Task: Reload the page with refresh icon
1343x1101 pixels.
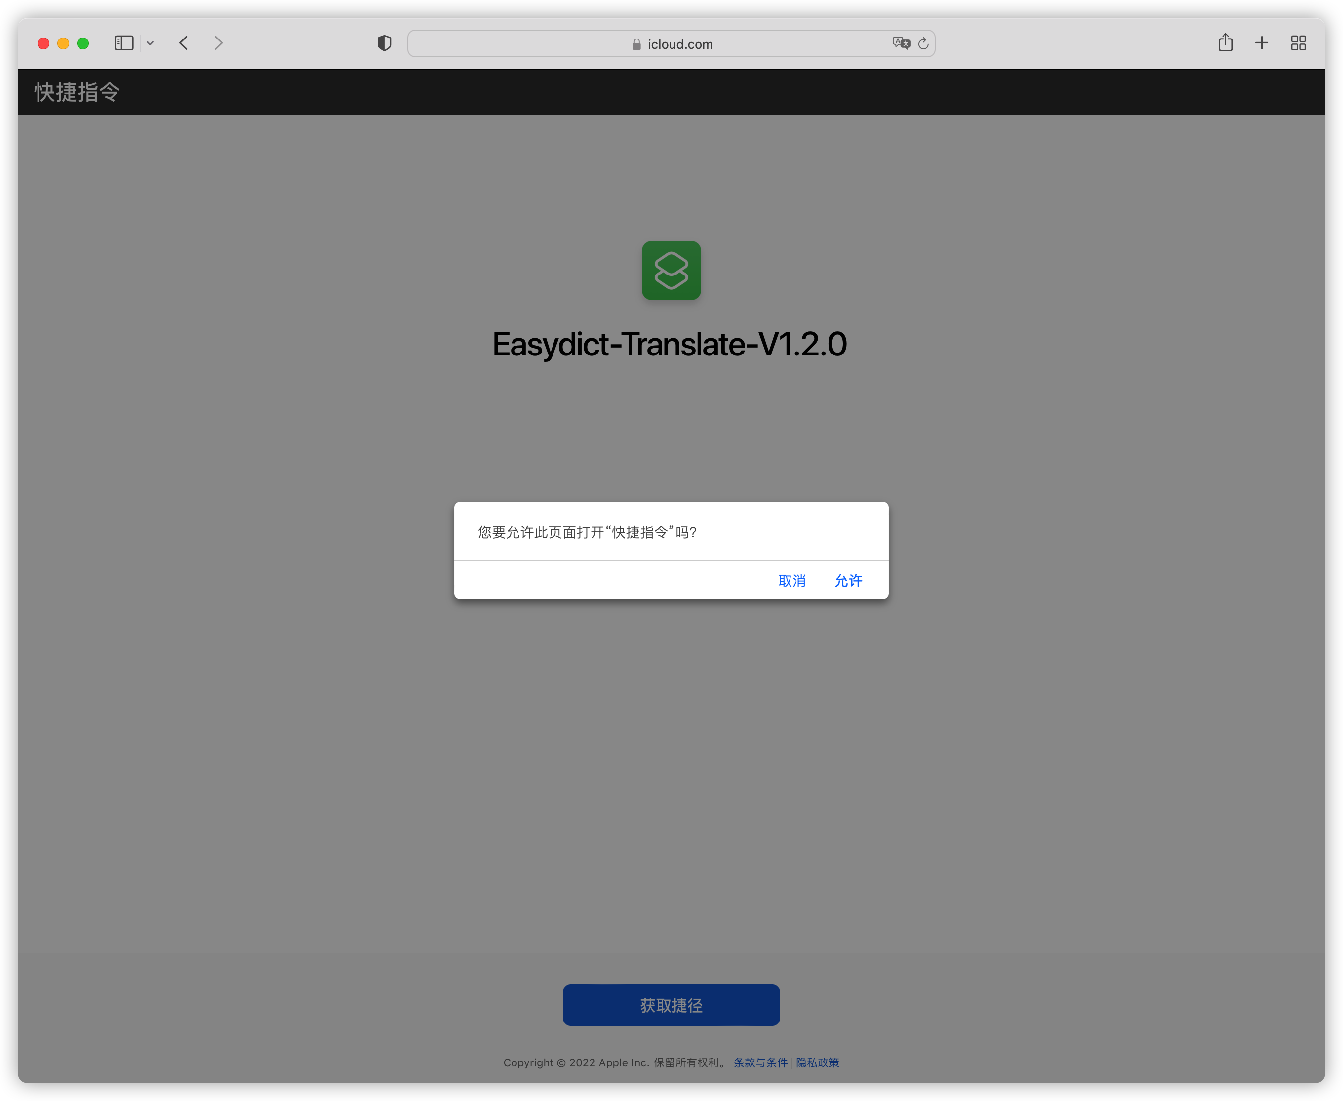Action: 923,43
